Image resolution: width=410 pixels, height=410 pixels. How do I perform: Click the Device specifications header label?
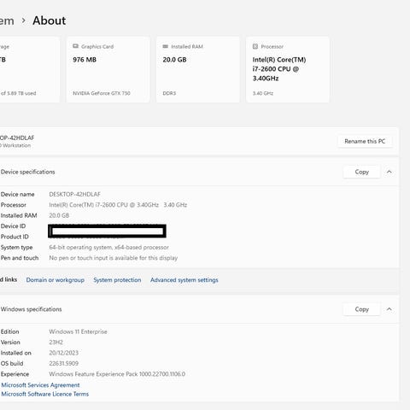coord(27,172)
